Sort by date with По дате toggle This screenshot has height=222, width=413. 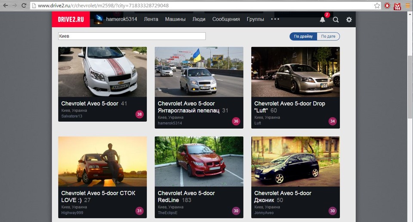pyautogui.click(x=328, y=36)
